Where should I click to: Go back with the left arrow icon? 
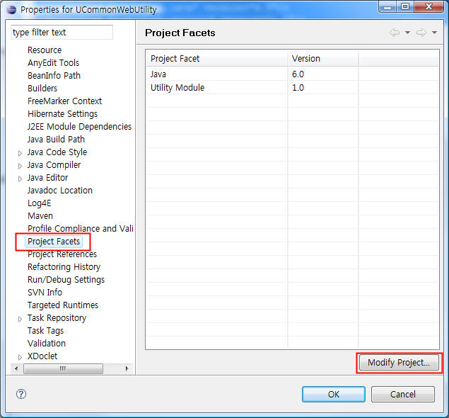click(x=395, y=33)
